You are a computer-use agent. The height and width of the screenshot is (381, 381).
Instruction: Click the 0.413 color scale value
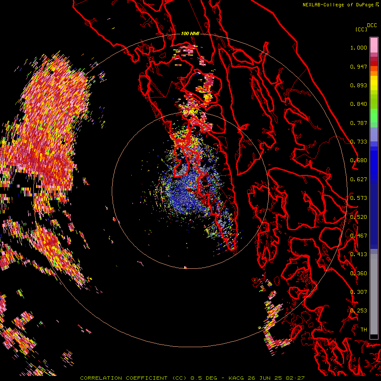[359, 254]
